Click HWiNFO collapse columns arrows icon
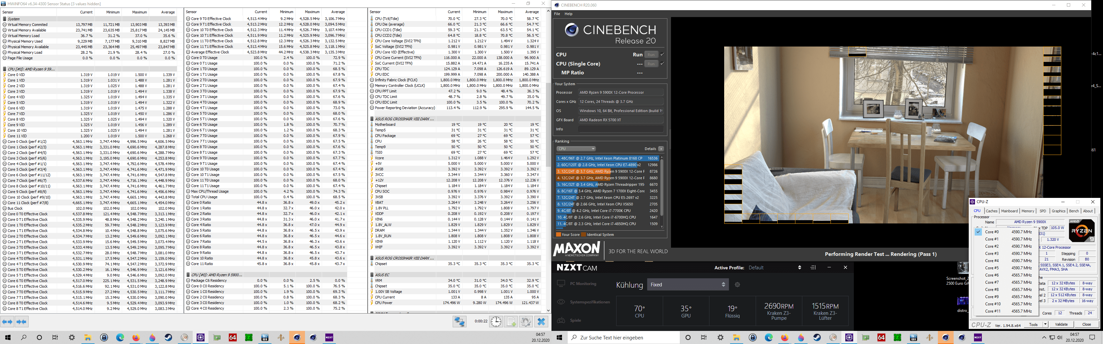Screen dimensions: 1103x344 (21, 322)
